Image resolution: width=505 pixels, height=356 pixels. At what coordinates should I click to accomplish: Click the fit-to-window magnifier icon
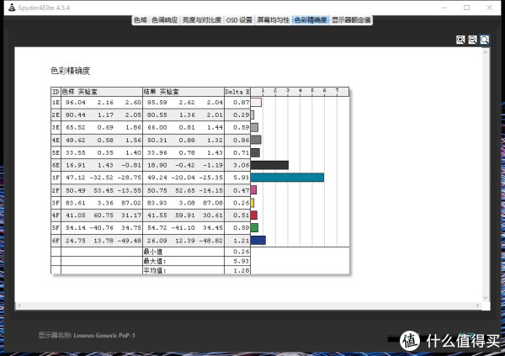pos(485,40)
